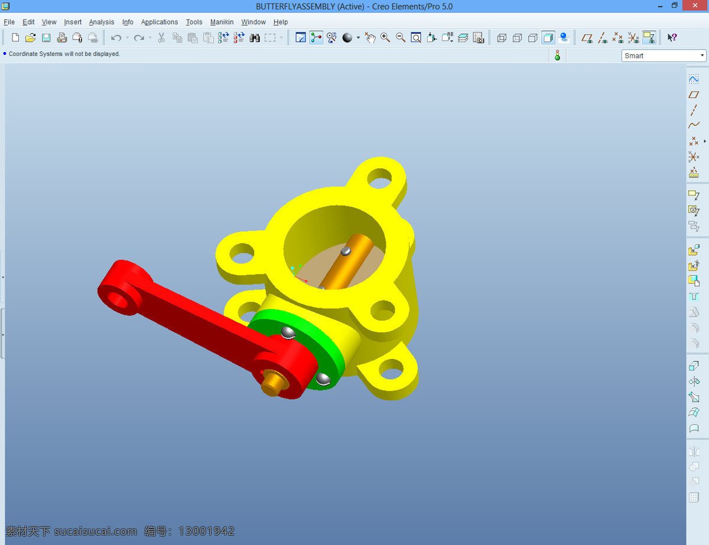The height and width of the screenshot is (545, 709).
Task: Click the traffic light regeneration status
Action: tap(557, 56)
